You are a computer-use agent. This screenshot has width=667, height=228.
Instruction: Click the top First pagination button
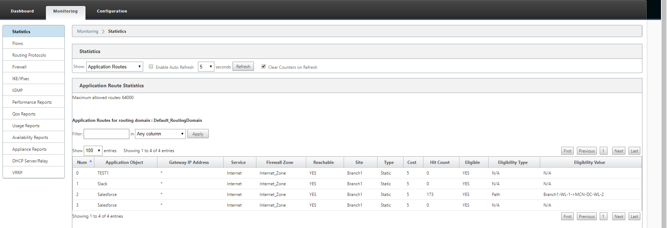click(x=567, y=151)
